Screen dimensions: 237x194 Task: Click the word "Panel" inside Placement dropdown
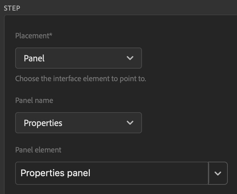34,58
